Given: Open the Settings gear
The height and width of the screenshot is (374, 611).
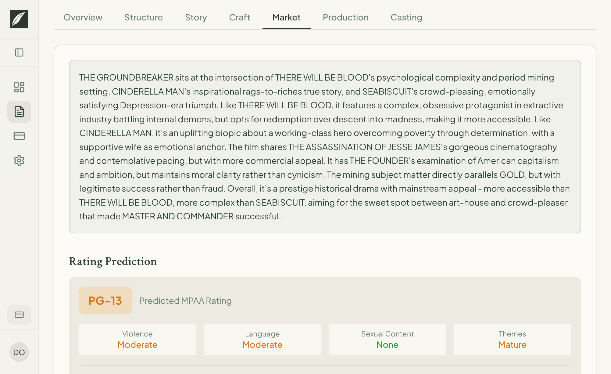Looking at the screenshot, I should click(x=19, y=160).
